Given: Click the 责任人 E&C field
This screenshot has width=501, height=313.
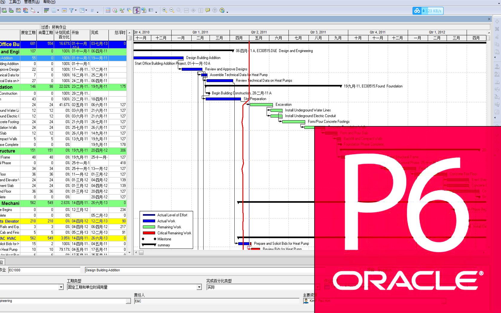Looking at the screenshot, I should [217, 301].
